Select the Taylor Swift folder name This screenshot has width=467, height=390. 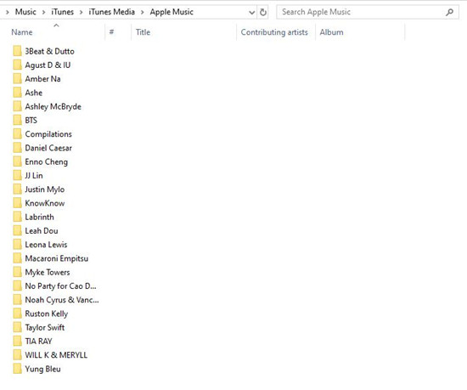pyautogui.click(x=45, y=328)
